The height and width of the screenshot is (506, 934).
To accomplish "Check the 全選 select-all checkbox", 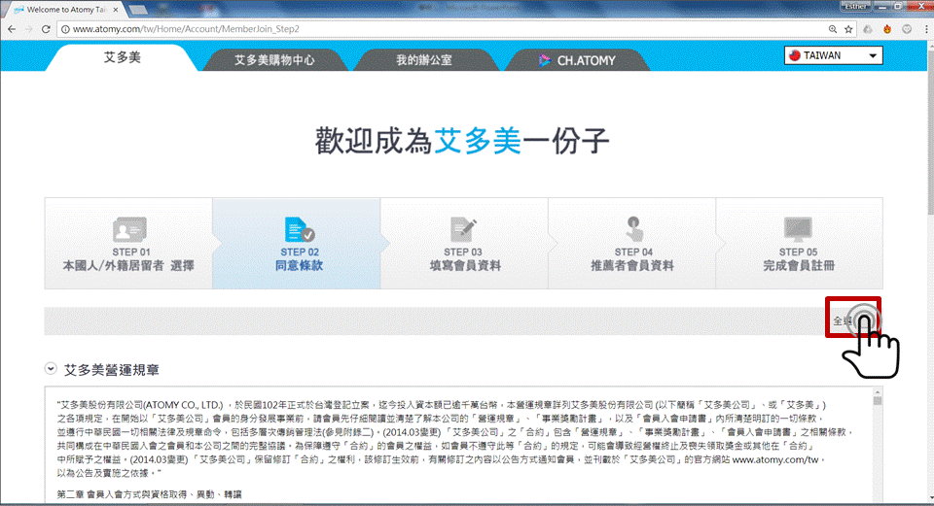I will coord(863,321).
